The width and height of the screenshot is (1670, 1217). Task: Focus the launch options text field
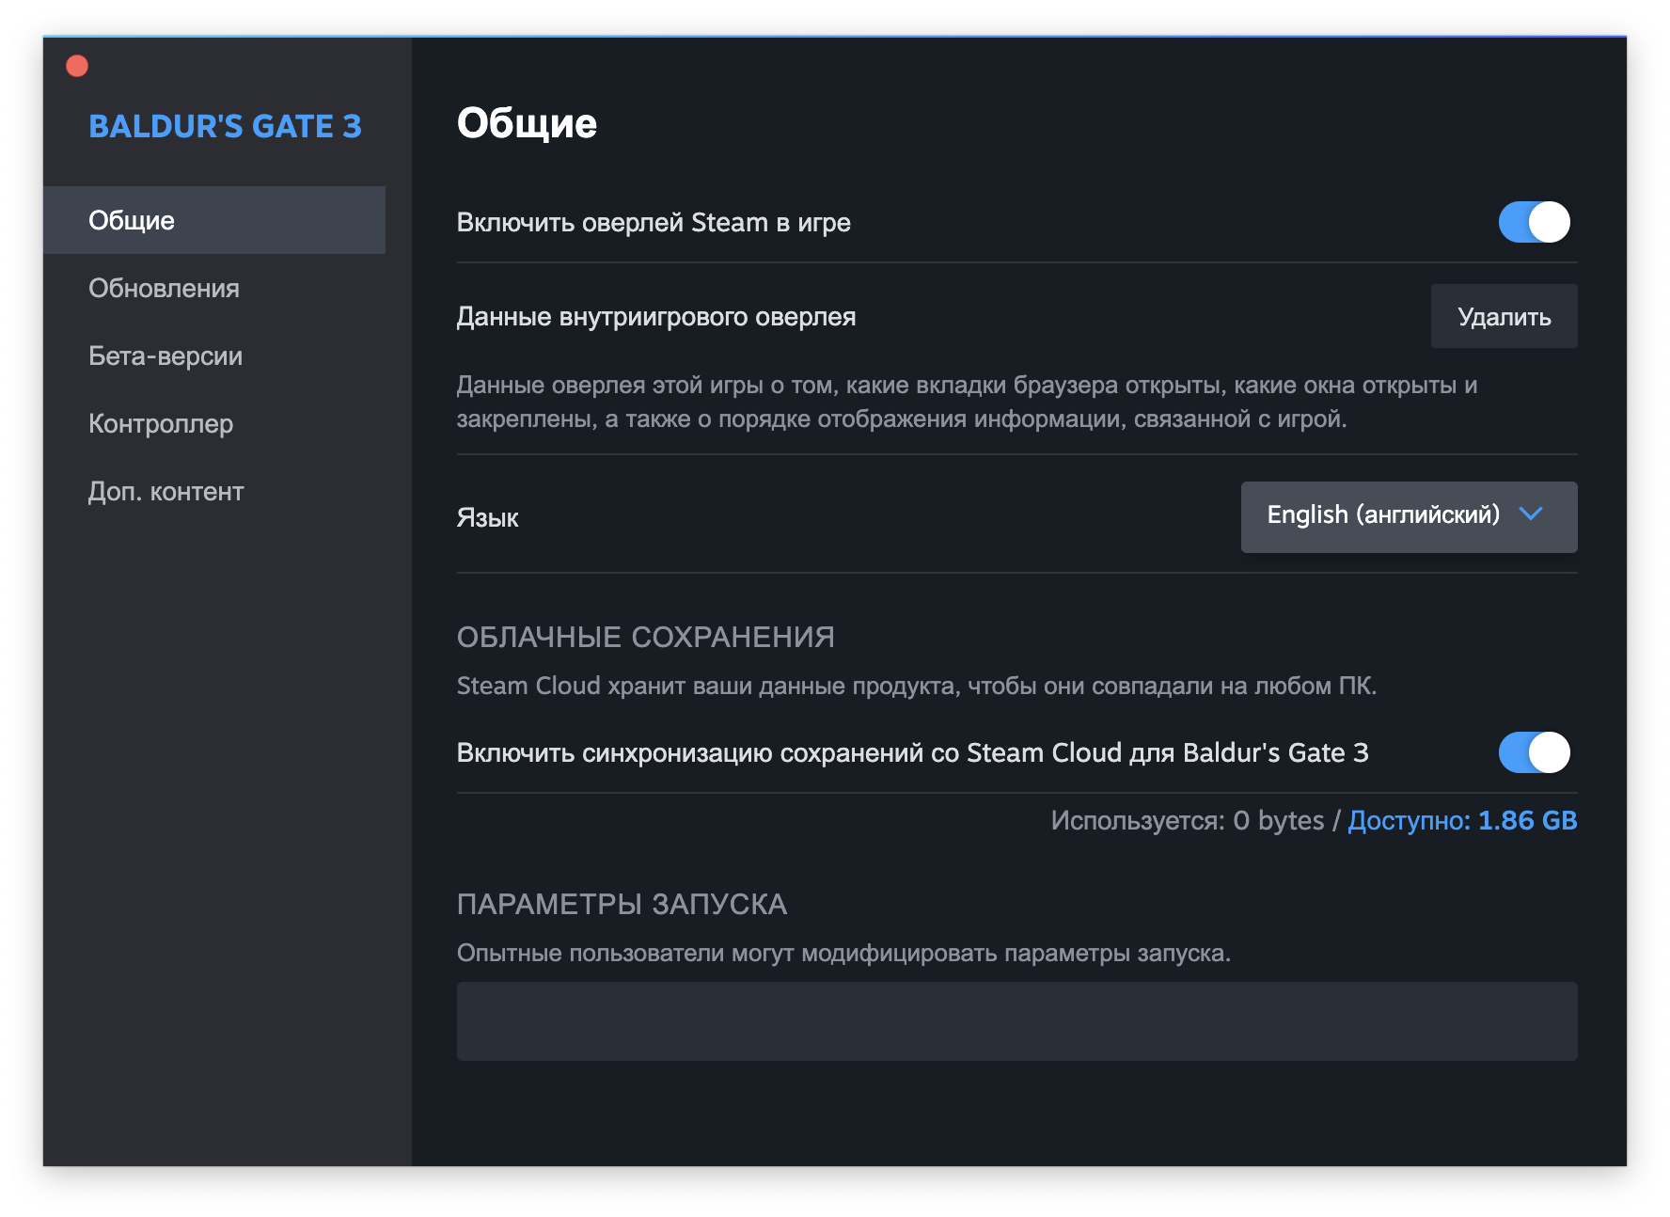pos(1016,1021)
